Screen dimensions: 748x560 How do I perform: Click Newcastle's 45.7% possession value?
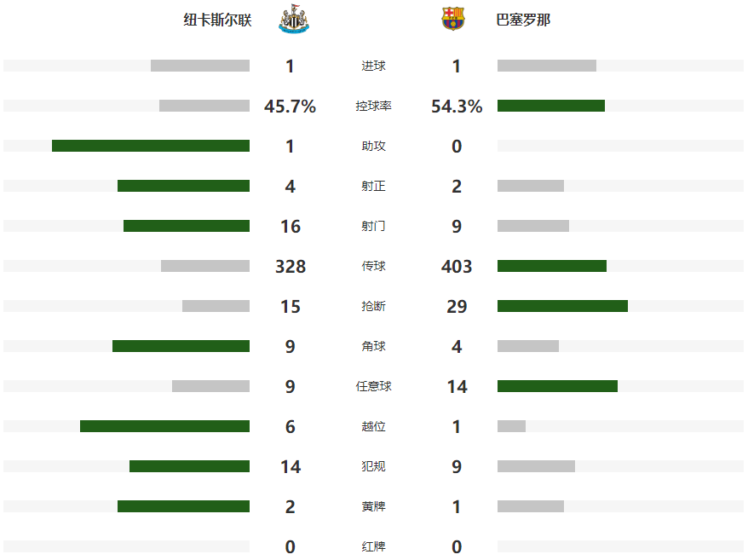(x=291, y=107)
